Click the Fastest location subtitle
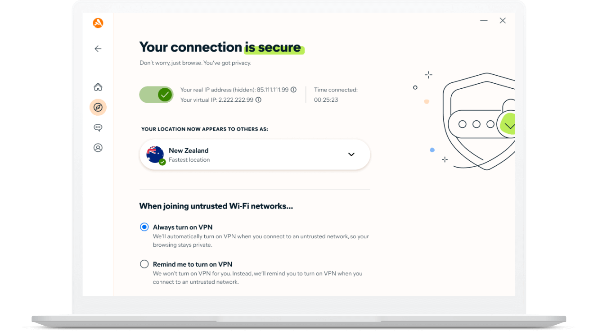The height and width of the screenshot is (331, 598). pos(189,160)
